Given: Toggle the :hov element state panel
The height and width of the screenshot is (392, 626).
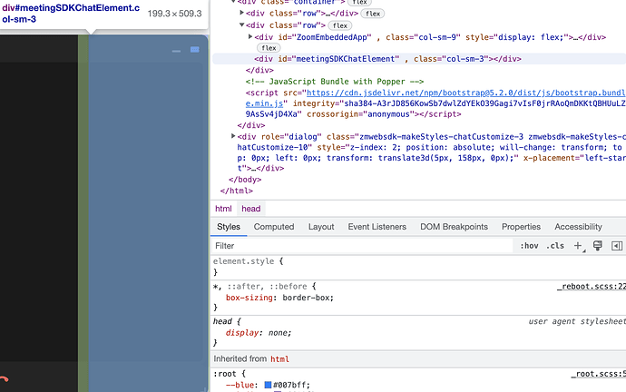Looking at the screenshot, I should point(529,246).
